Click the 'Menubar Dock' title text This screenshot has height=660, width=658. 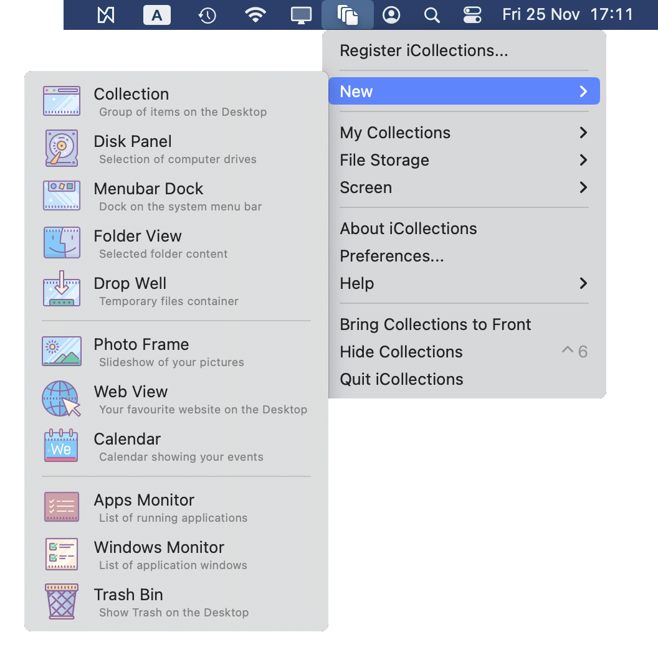click(148, 189)
